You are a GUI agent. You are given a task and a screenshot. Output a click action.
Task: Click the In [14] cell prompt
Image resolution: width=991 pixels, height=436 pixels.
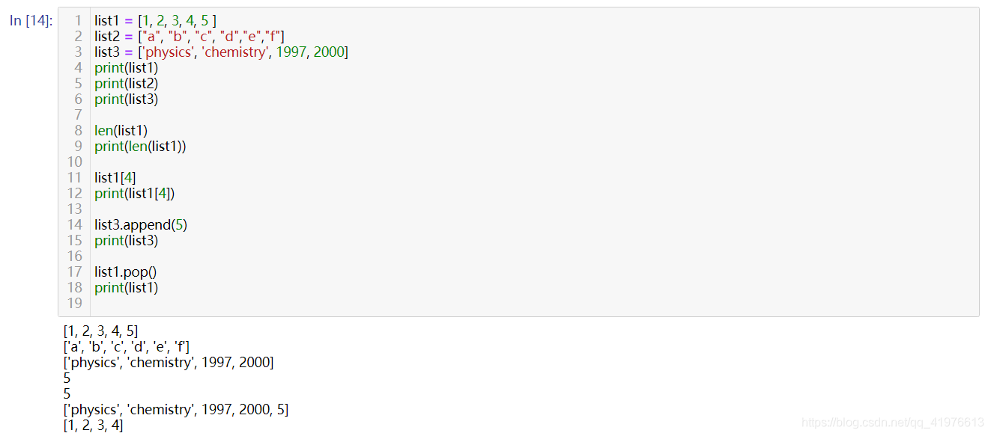(31, 21)
